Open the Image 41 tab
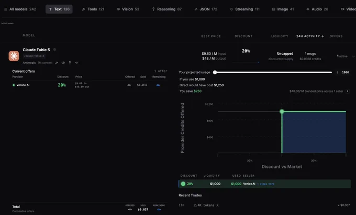Screen dimensions: 356x215 click(283, 9)
